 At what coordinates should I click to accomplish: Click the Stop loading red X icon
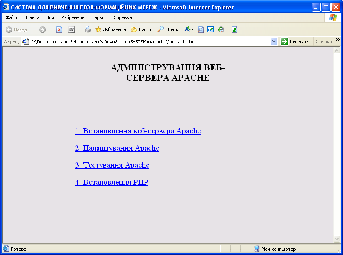coord(59,29)
